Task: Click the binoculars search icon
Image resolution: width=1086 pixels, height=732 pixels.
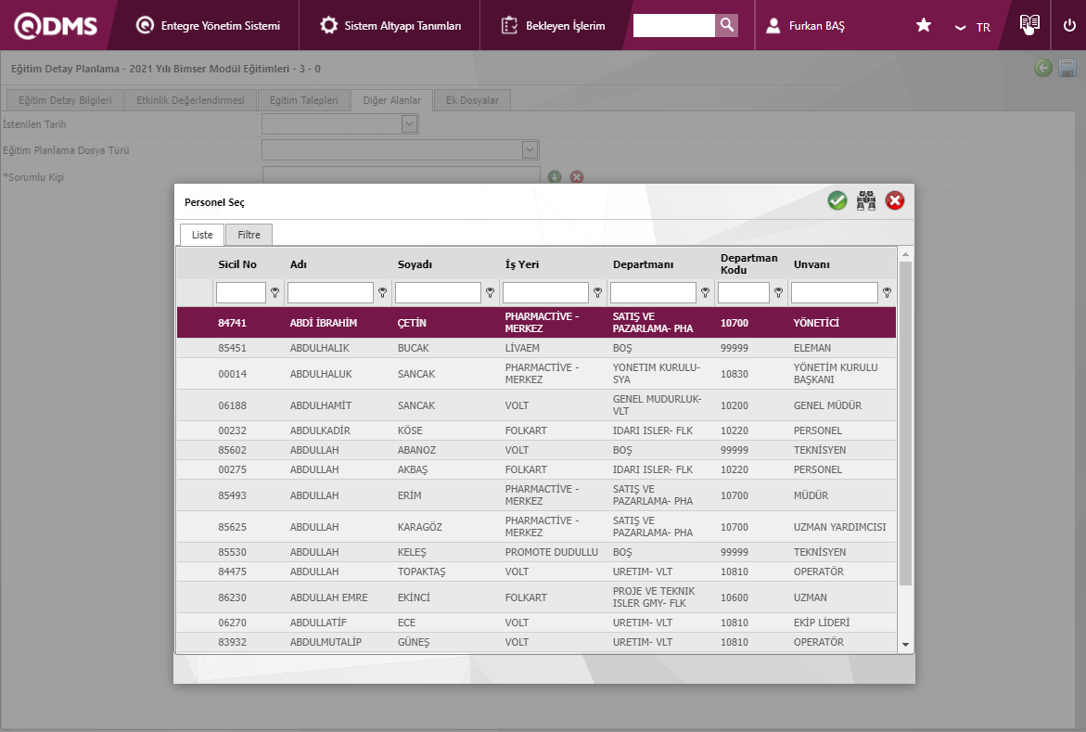Action: pyautogui.click(x=866, y=200)
